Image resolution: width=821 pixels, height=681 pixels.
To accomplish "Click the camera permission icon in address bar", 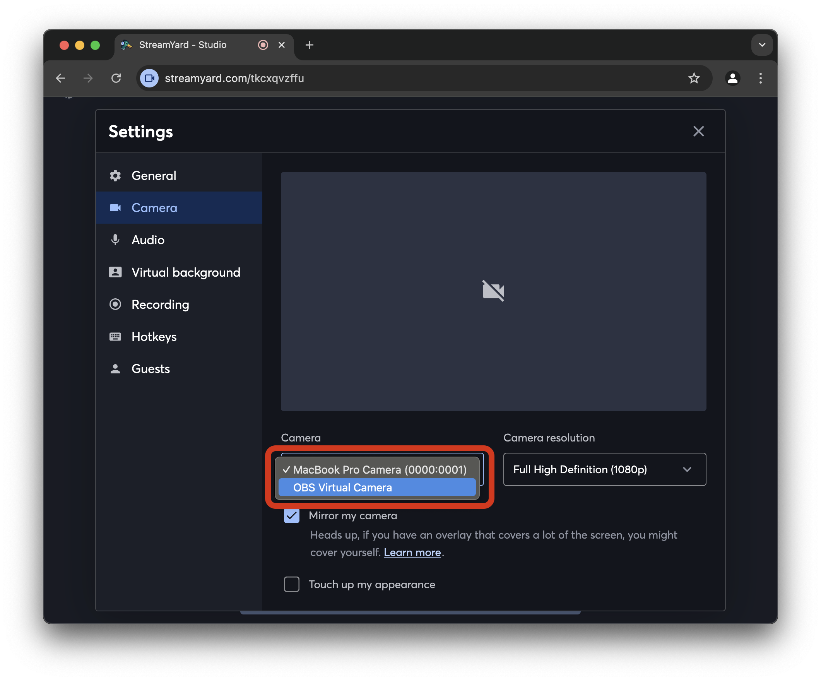I will coord(149,78).
